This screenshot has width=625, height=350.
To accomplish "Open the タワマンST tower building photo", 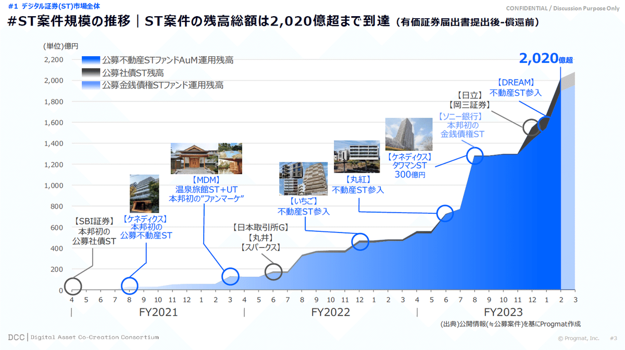I will [409, 134].
